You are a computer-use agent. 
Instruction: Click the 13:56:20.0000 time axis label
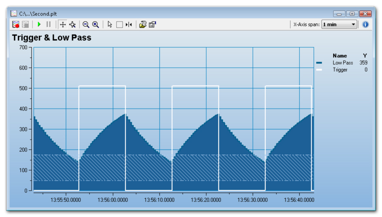tap(206, 199)
